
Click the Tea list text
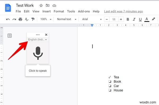coord(116,77)
